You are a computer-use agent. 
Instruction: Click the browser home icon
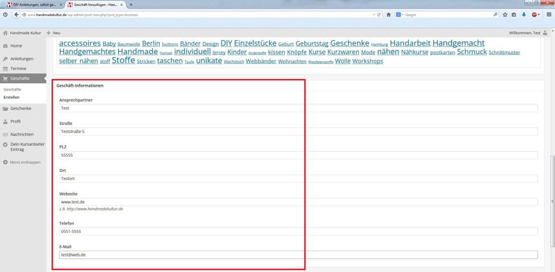pos(389,14)
